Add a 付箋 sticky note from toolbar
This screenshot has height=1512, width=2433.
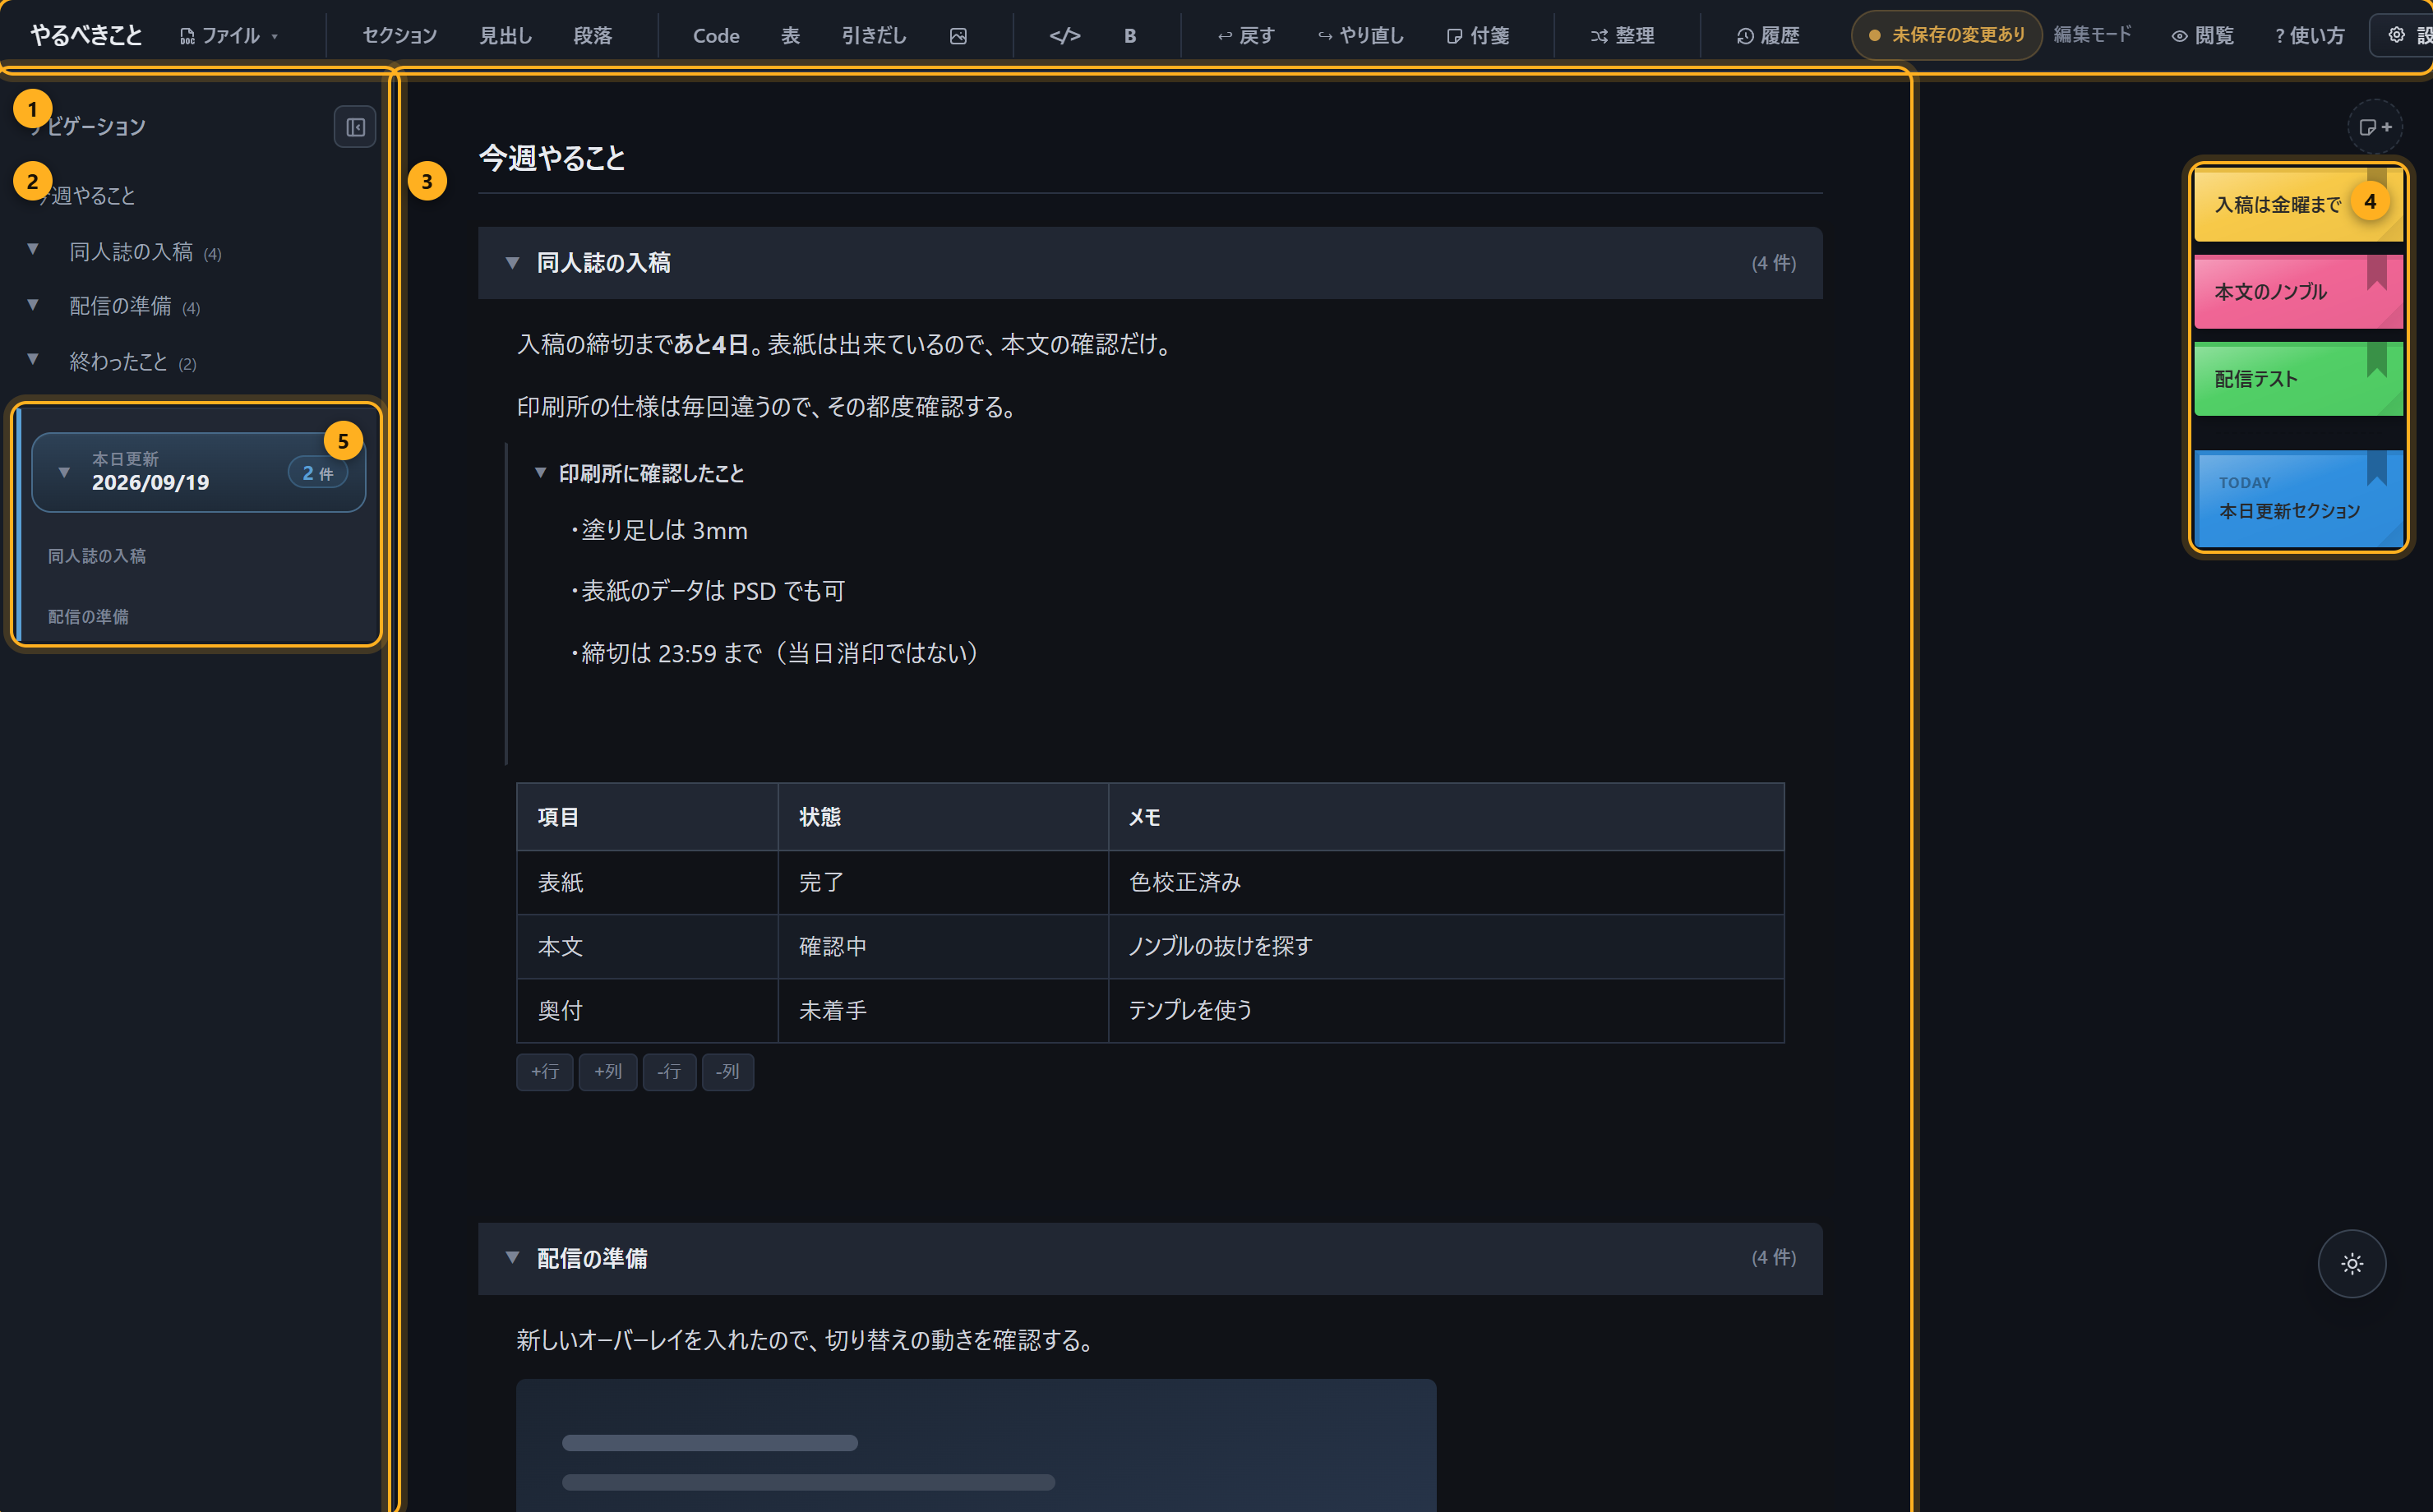click(1477, 35)
